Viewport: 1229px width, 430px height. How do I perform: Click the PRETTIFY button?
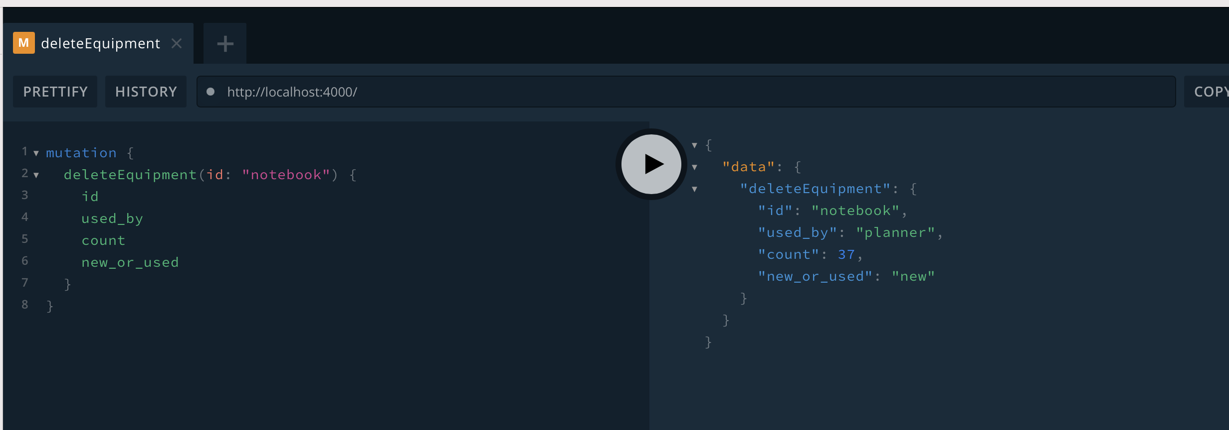(x=55, y=92)
